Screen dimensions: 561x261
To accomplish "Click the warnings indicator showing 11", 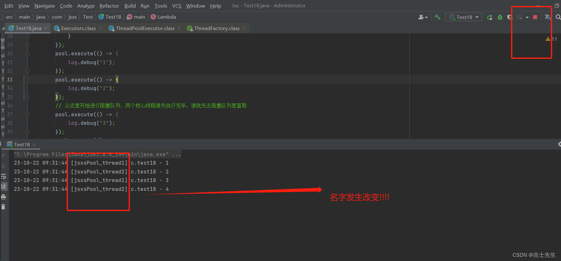I will click(x=551, y=39).
